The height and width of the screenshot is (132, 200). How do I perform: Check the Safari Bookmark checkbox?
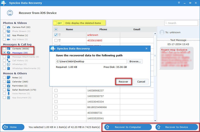point(4,90)
